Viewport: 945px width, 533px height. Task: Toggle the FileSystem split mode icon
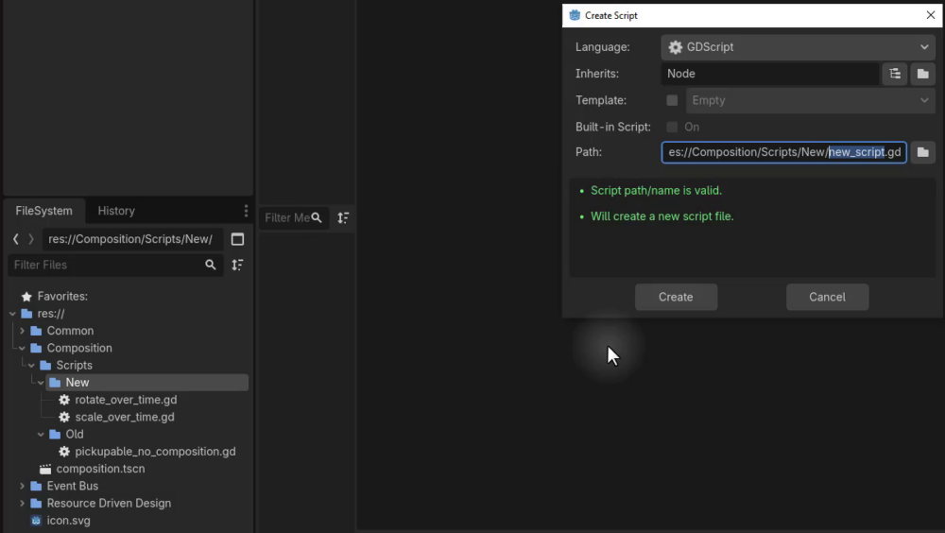pos(237,239)
